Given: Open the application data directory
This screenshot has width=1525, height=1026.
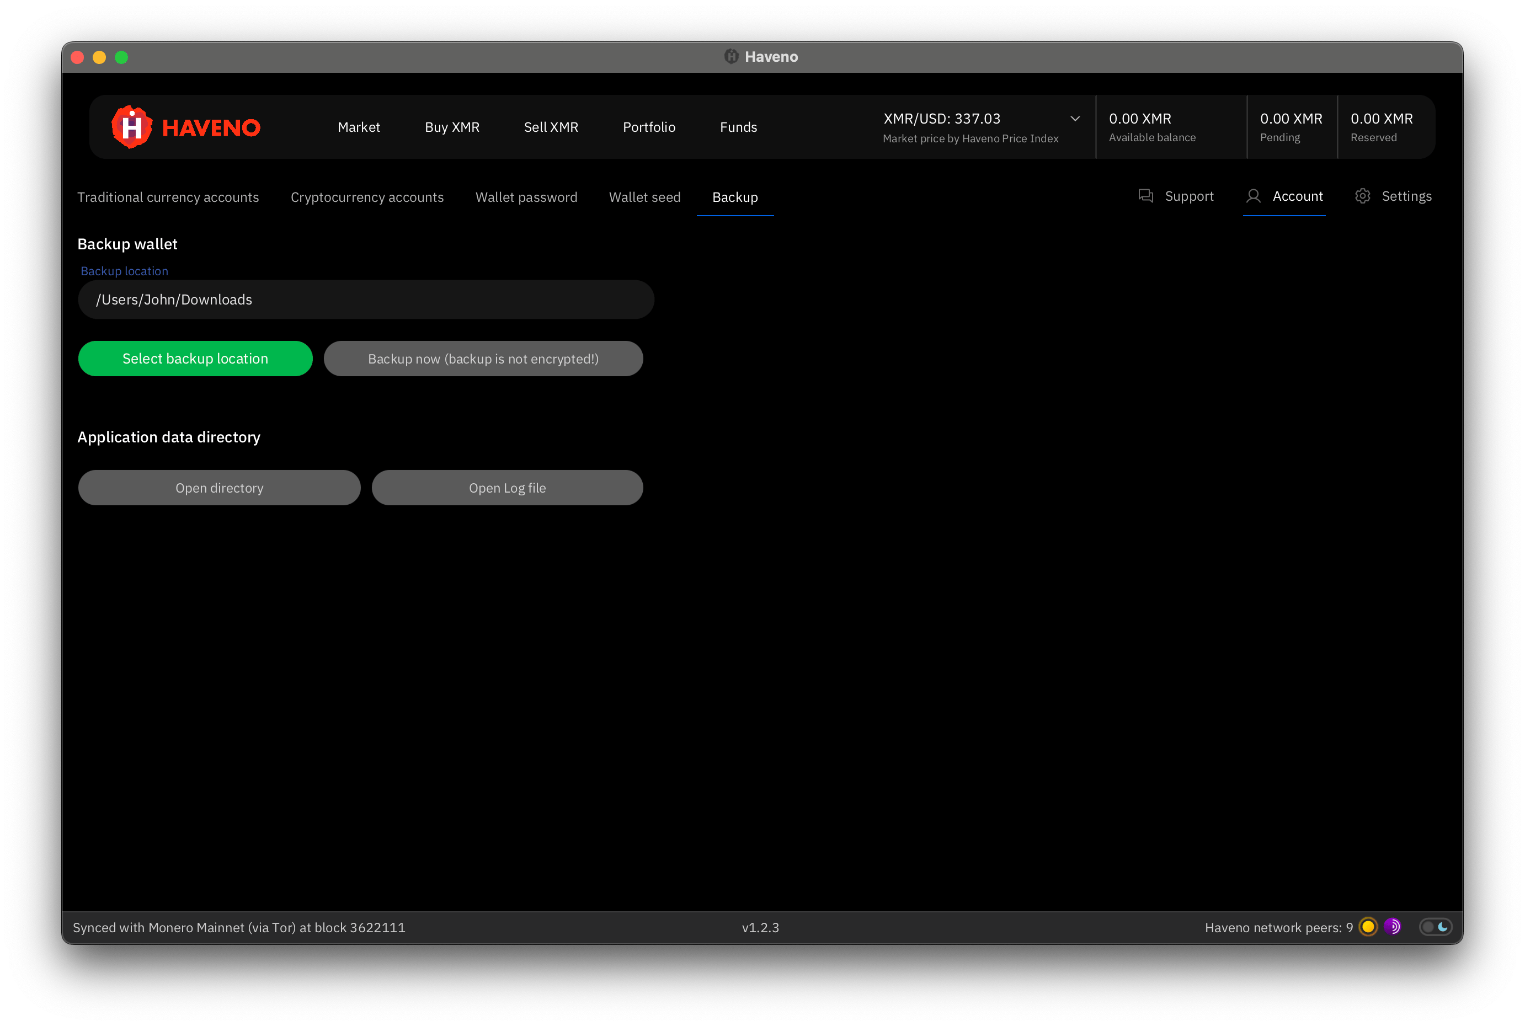Looking at the screenshot, I should (218, 488).
